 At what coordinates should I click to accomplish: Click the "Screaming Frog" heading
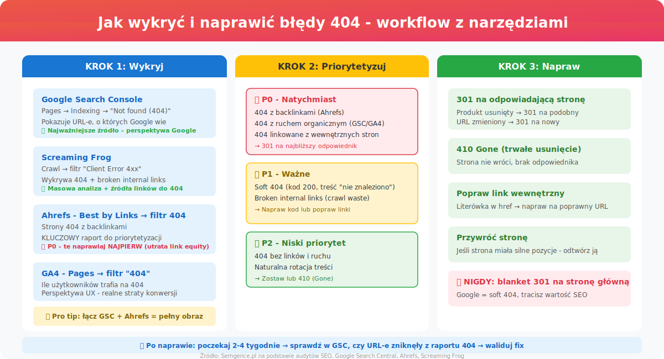76,157
